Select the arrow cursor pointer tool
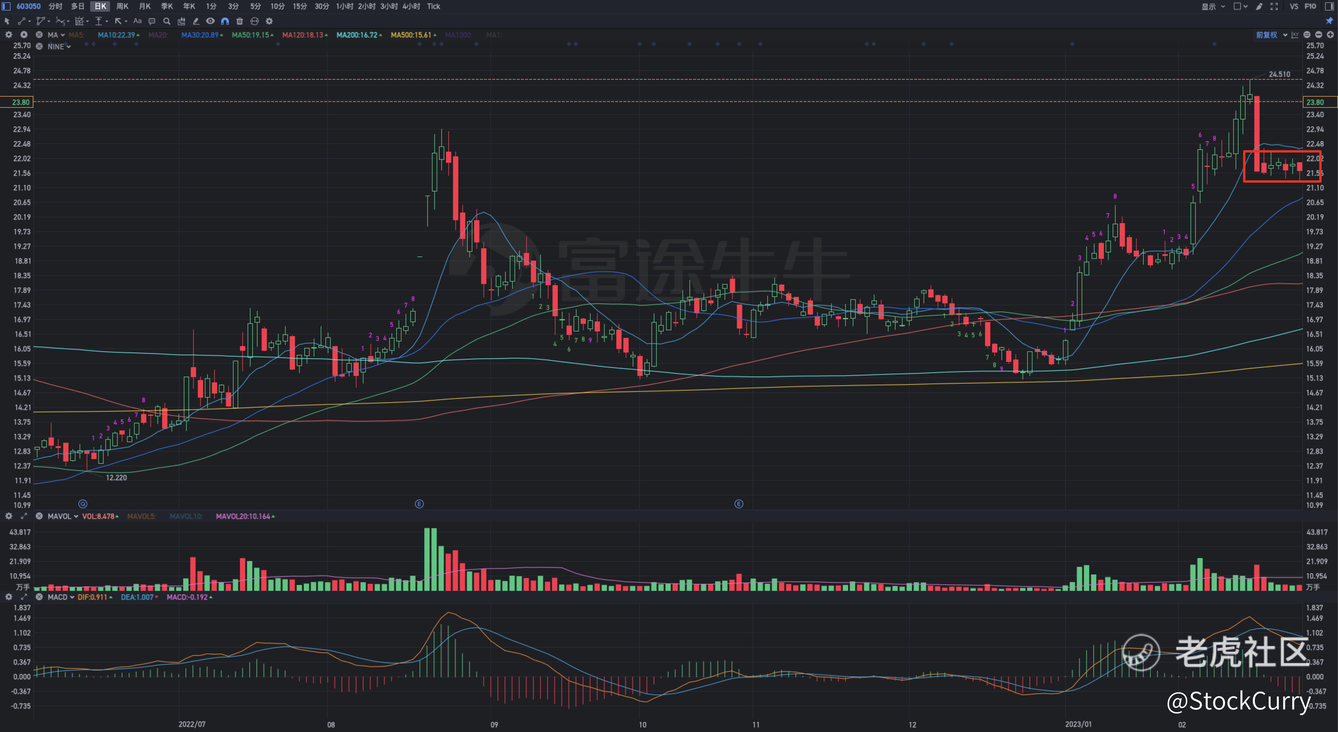The height and width of the screenshot is (732, 1338). 7,21
